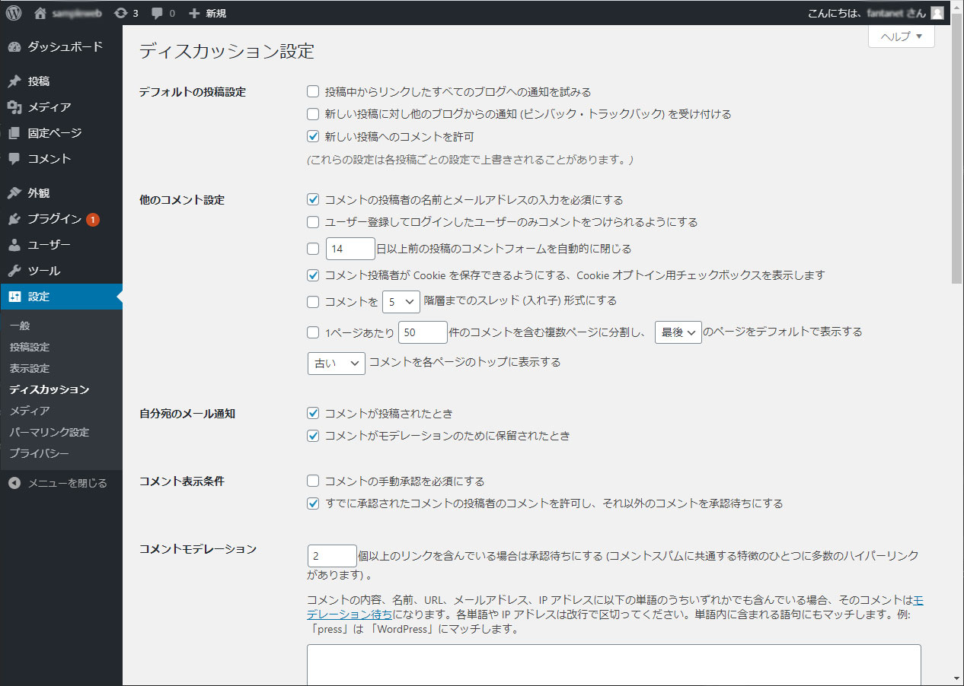
Task: Click the comments per page field 50
Action: (x=423, y=332)
